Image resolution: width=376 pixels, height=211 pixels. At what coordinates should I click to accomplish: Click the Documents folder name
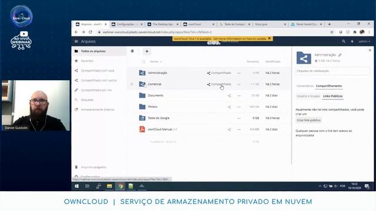[155, 95]
